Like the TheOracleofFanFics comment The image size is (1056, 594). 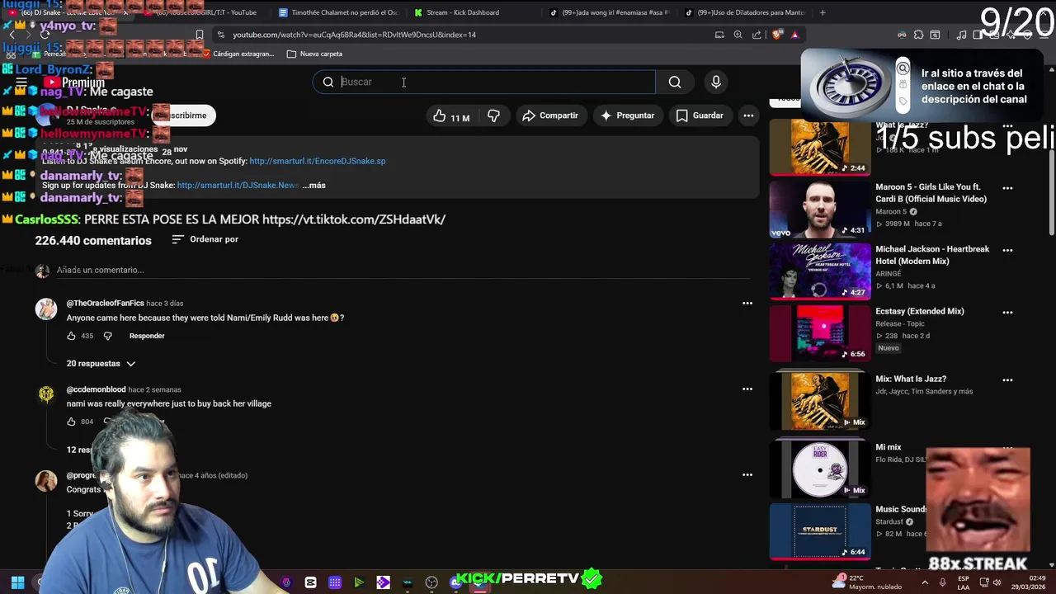coord(71,336)
